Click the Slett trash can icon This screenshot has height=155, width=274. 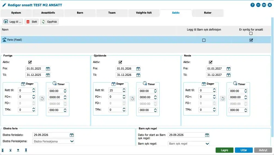pos(28,22)
